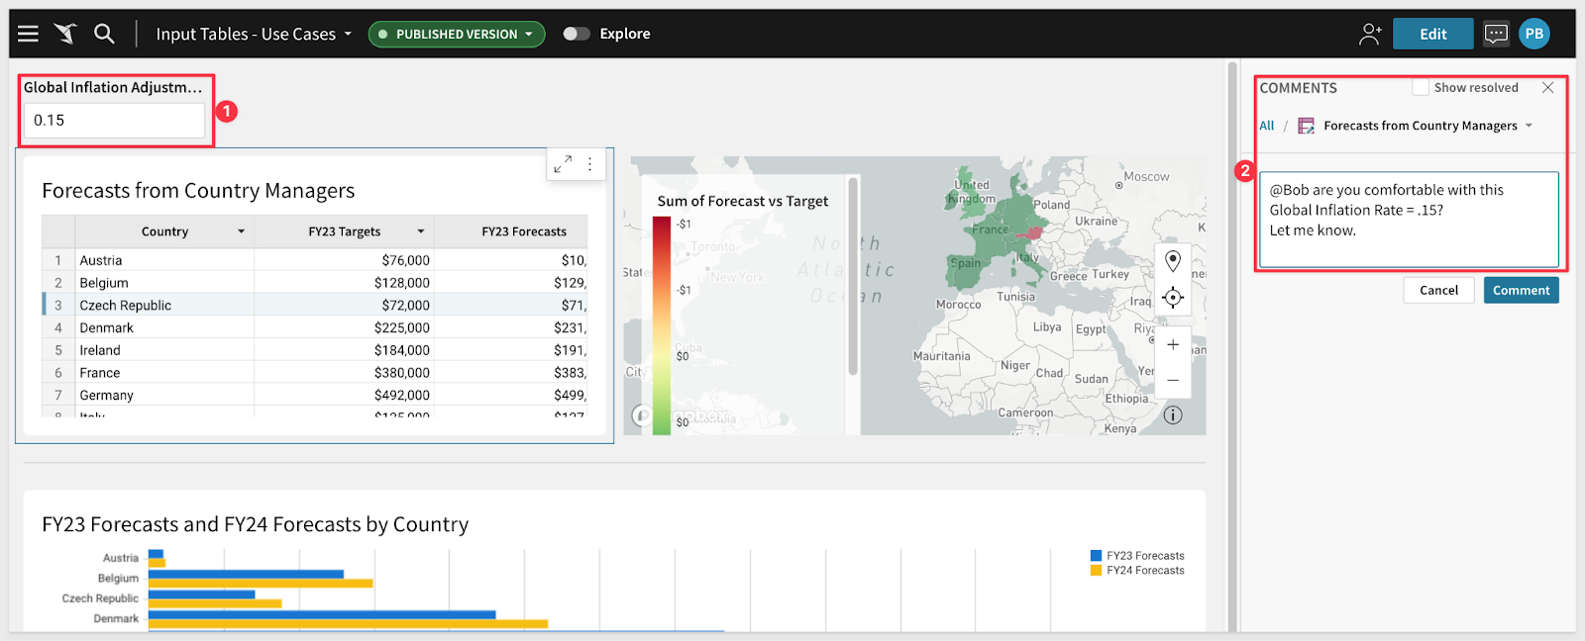Click the Forecasts from Country Managers table title
1585x641 pixels.
[198, 191]
